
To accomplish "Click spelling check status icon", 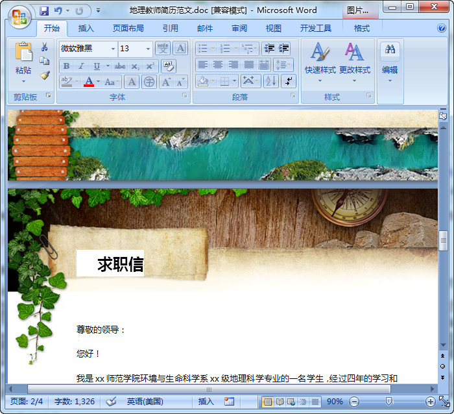I will tap(111, 402).
